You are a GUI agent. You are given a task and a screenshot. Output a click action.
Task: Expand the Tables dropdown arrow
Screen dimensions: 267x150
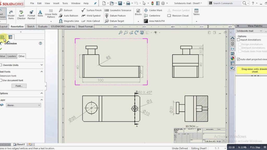(x=197, y=21)
